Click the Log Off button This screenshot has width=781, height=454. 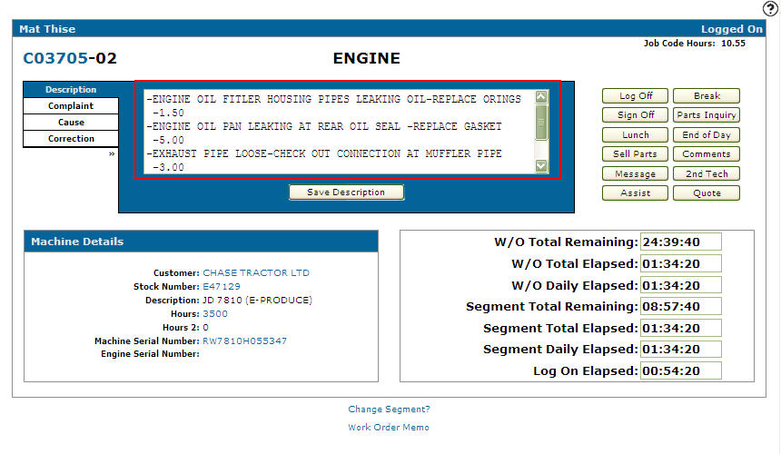[635, 96]
